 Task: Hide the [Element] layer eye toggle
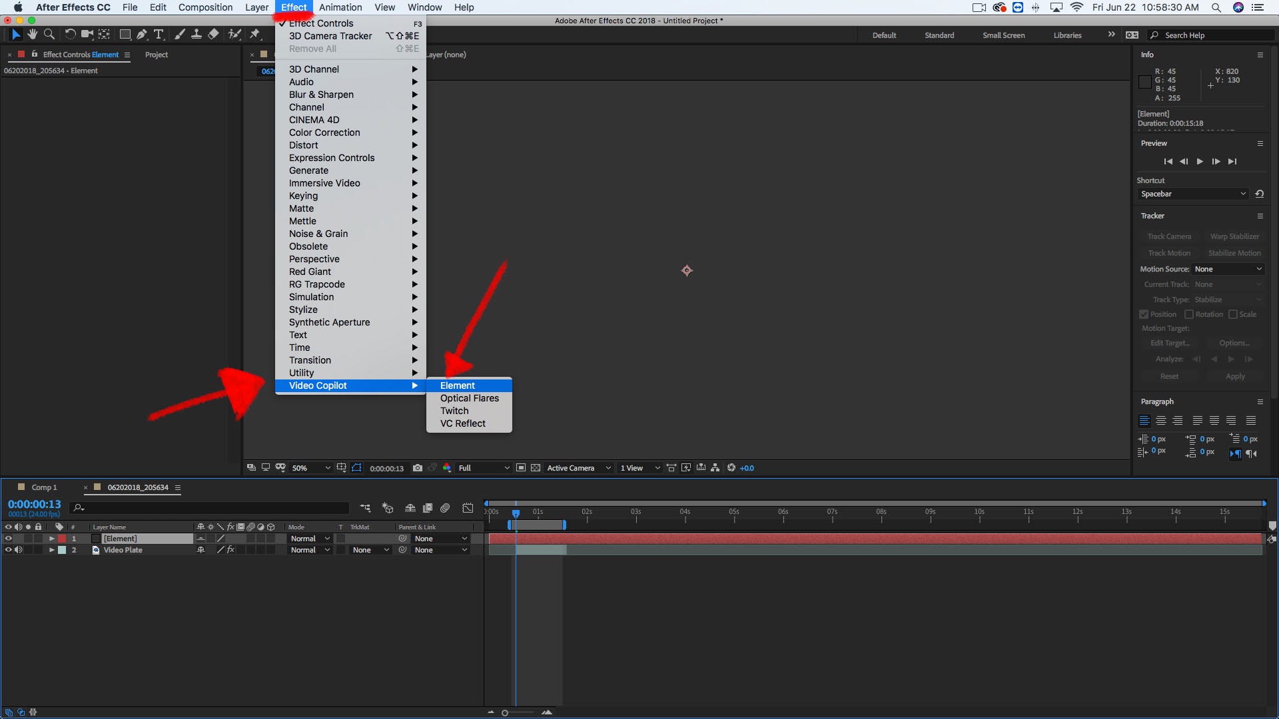tap(9, 539)
